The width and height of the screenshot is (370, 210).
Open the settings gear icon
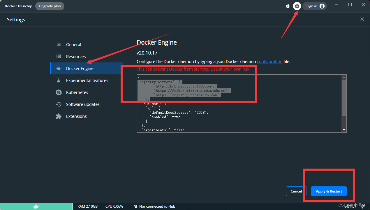(x=297, y=6)
